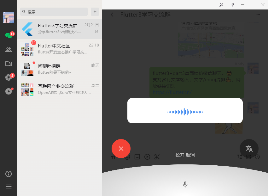Image resolution: width=268 pixels, height=196 pixels.
Task: Click the QR grid icon in the chat toolbar
Action: (248, 156)
